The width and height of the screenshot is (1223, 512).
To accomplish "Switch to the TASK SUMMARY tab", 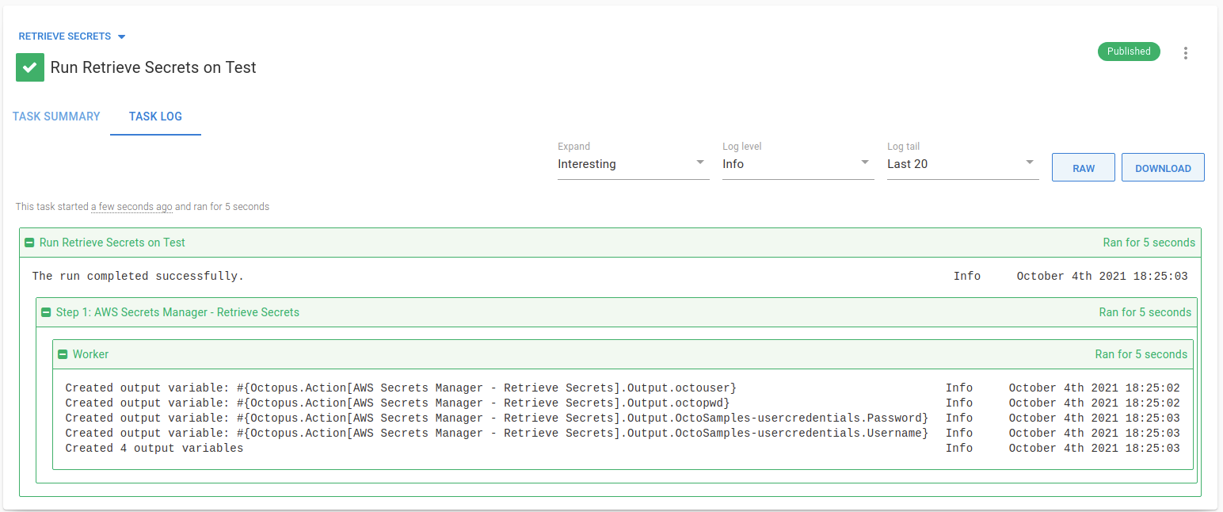I will (56, 117).
